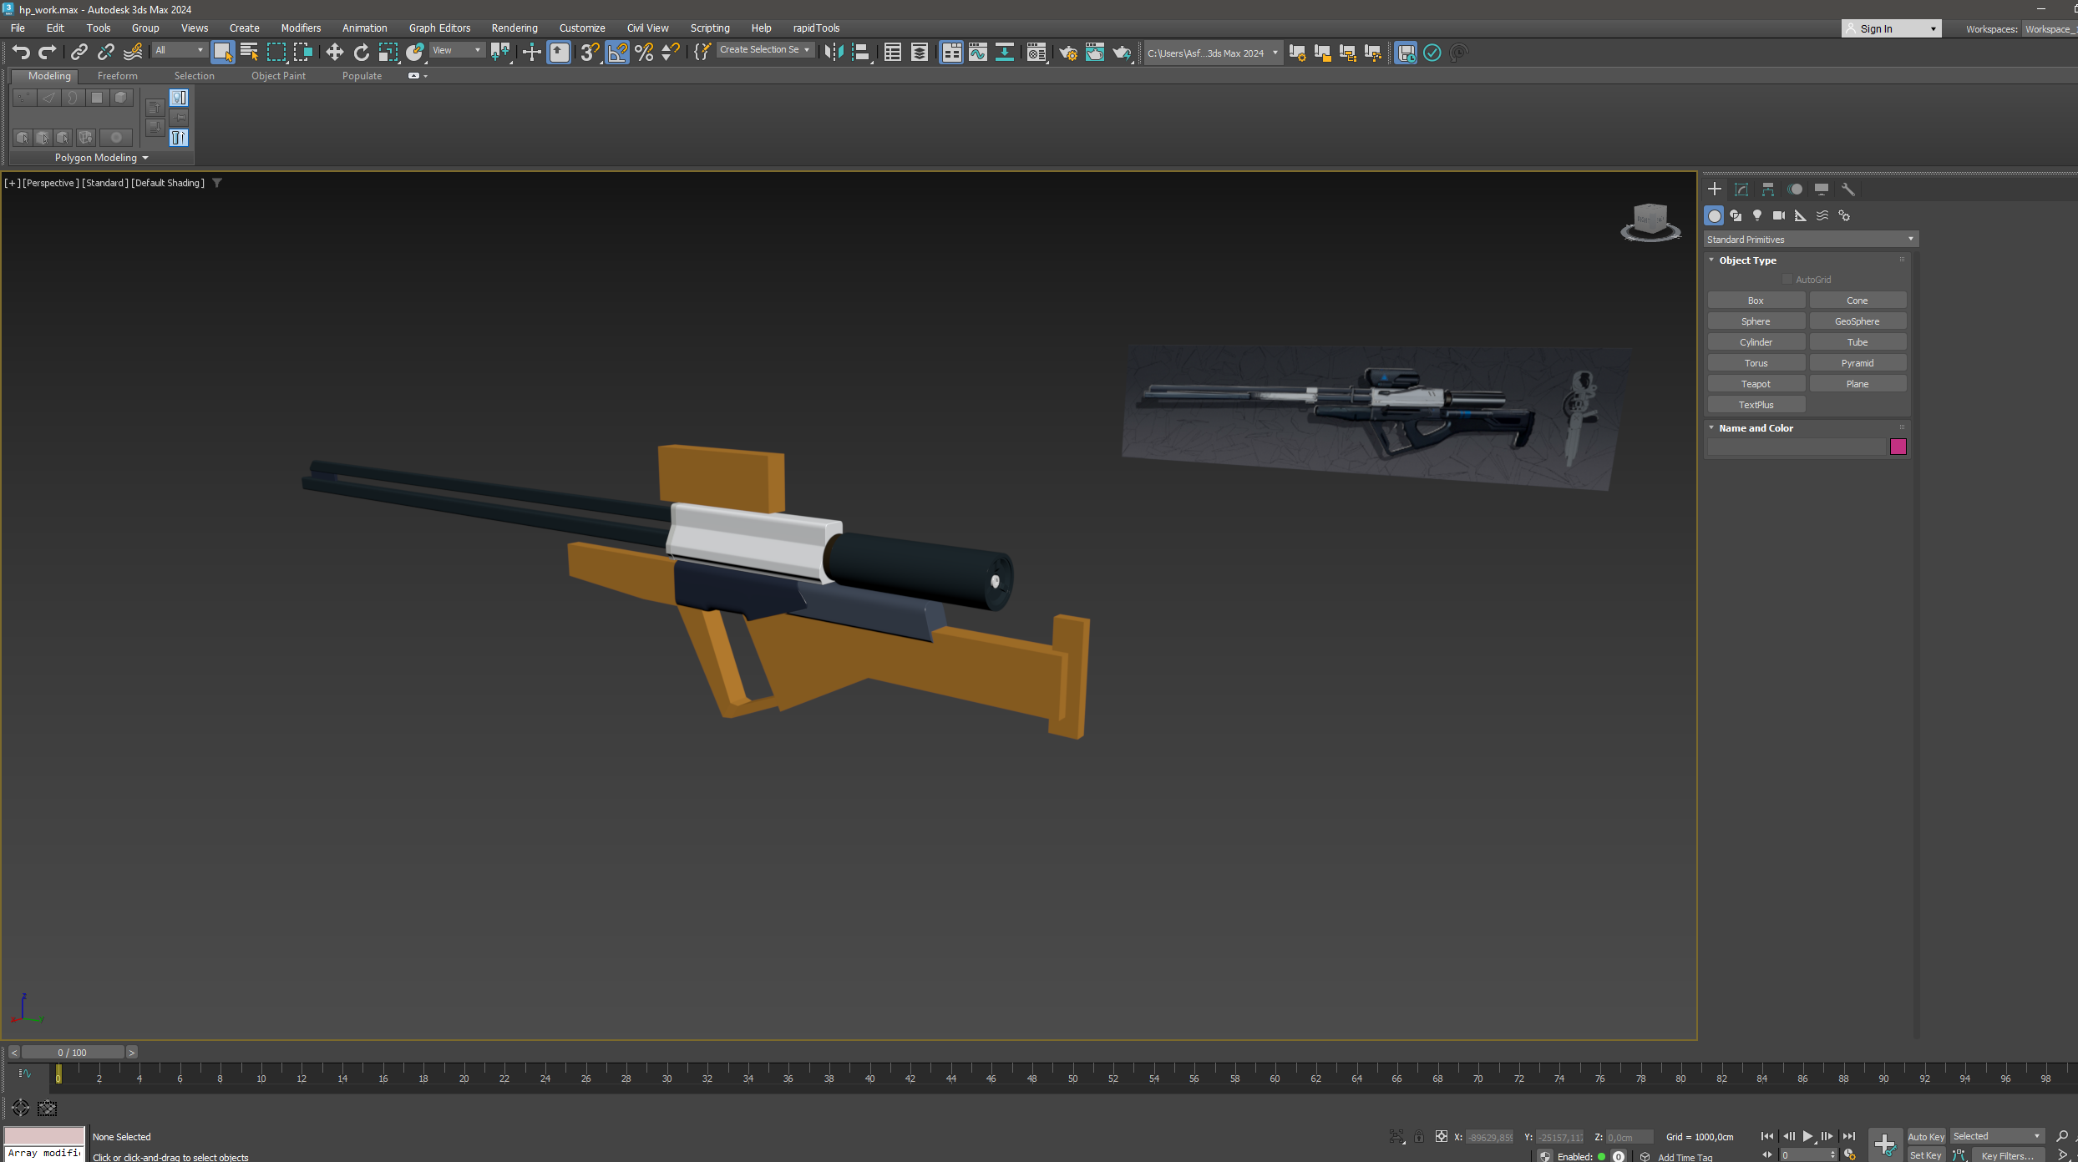
Task: Open the Rendering menu
Action: [x=514, y=28]
